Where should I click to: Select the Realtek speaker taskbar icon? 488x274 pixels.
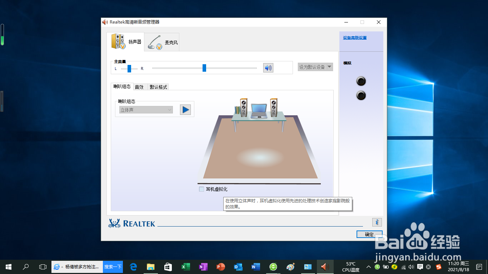tap(325, 267)
